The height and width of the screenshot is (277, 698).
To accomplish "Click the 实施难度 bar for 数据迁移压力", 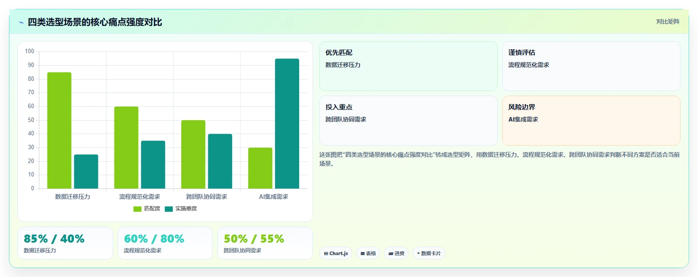I will (x=86, y=172).
